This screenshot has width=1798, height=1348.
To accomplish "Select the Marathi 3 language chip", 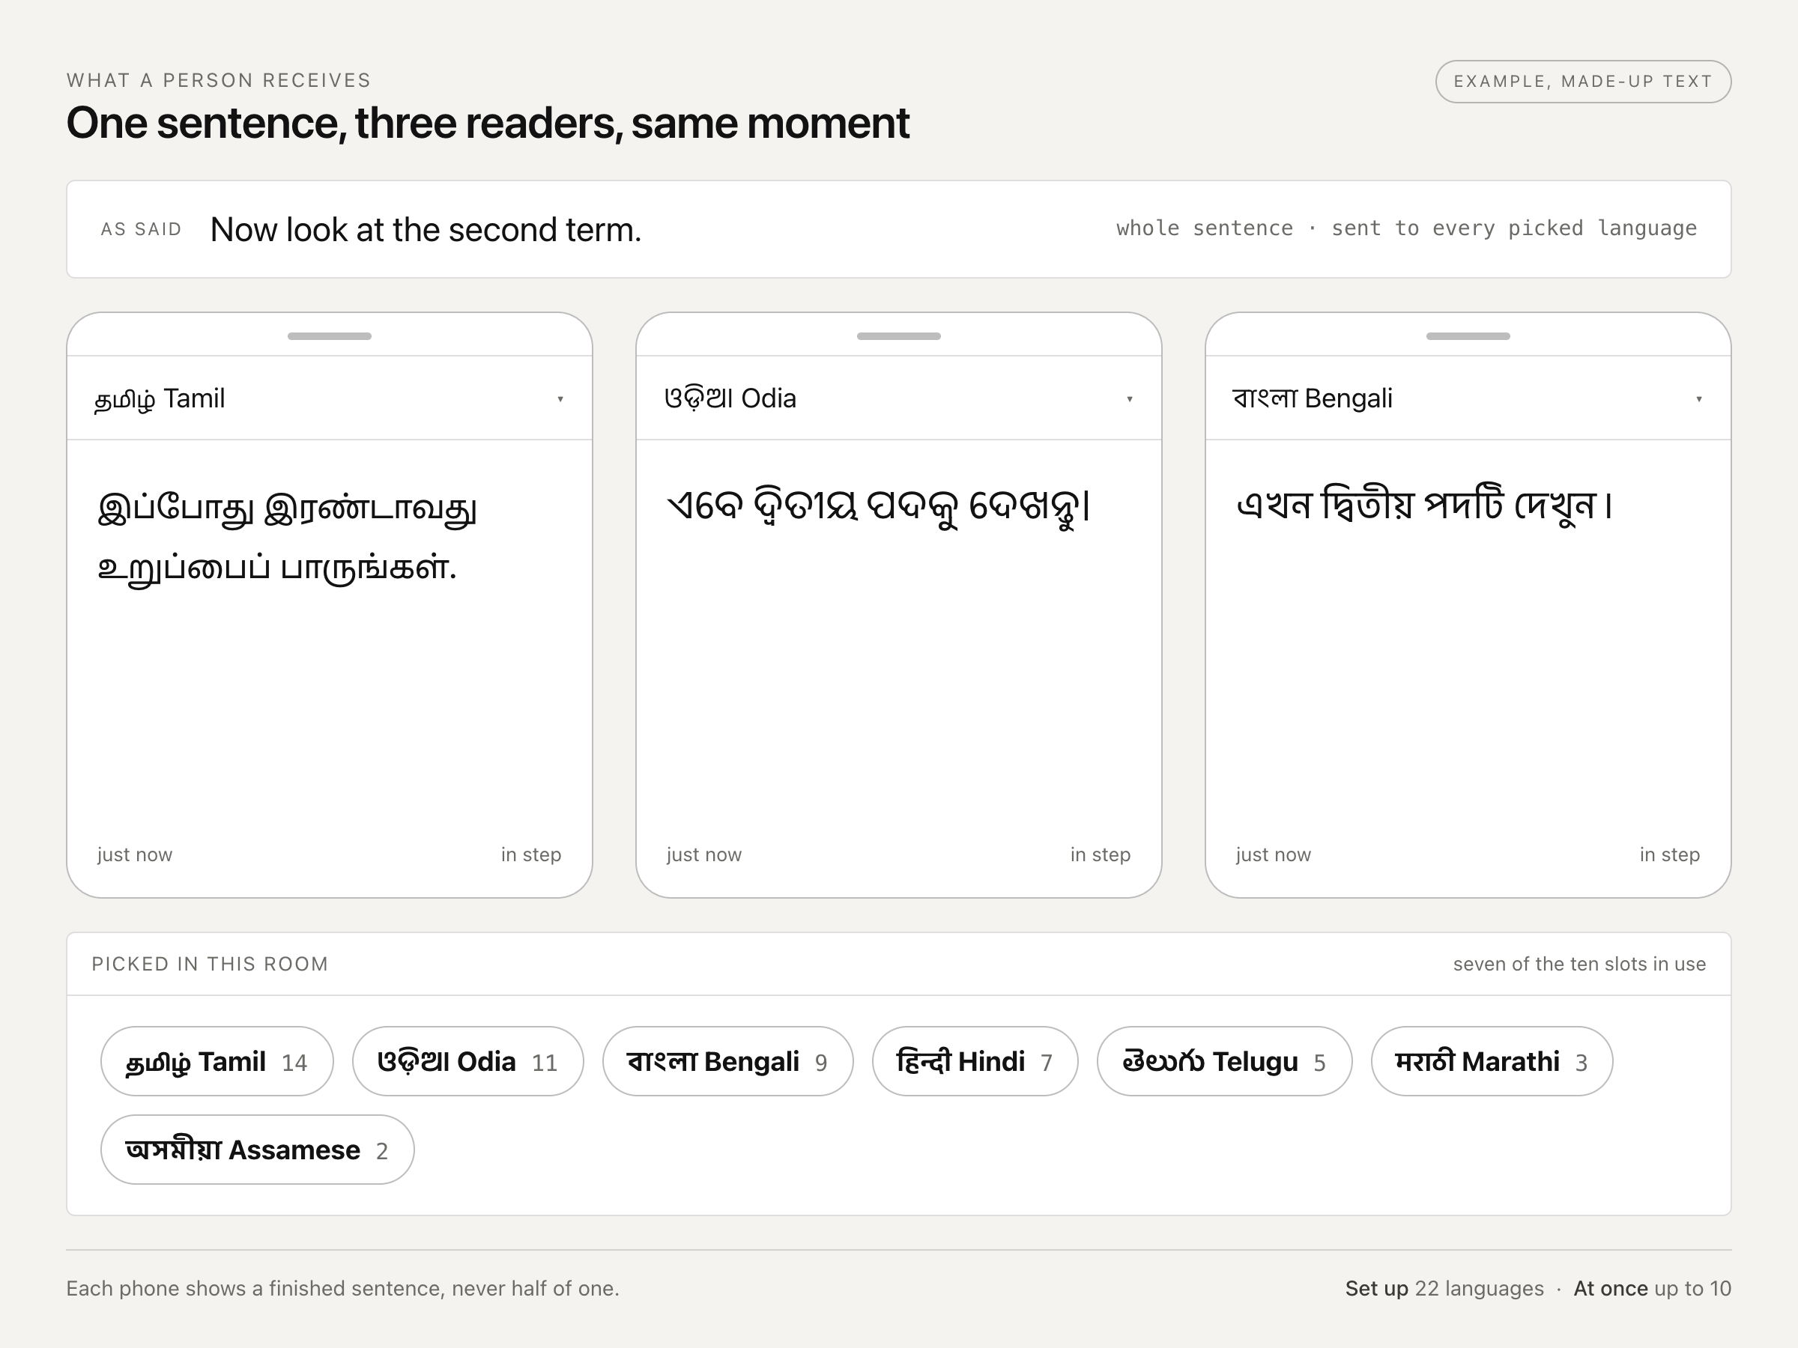I will tap(1492, 1061).
